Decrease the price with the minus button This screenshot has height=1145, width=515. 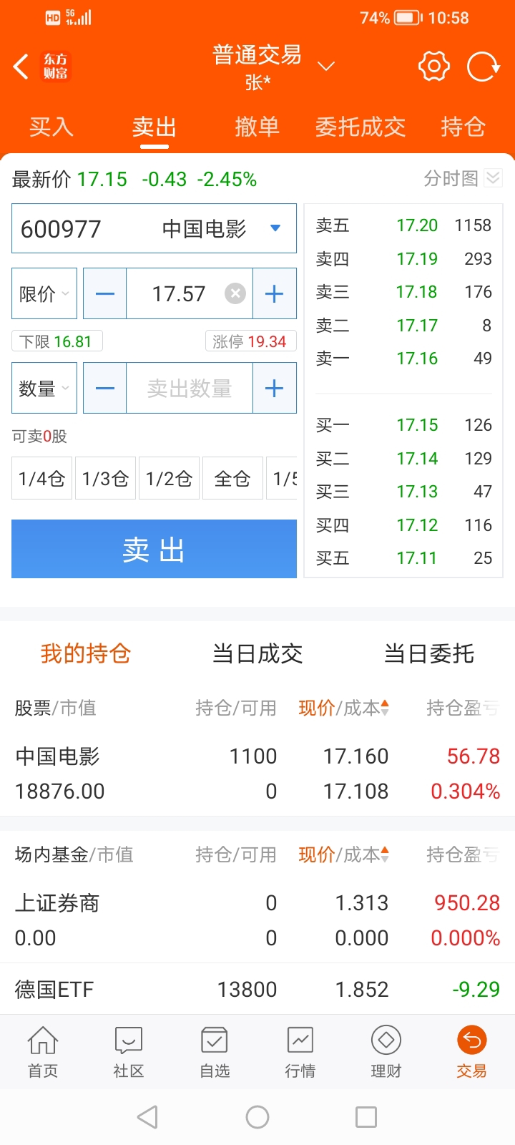(x=105, y=293)
